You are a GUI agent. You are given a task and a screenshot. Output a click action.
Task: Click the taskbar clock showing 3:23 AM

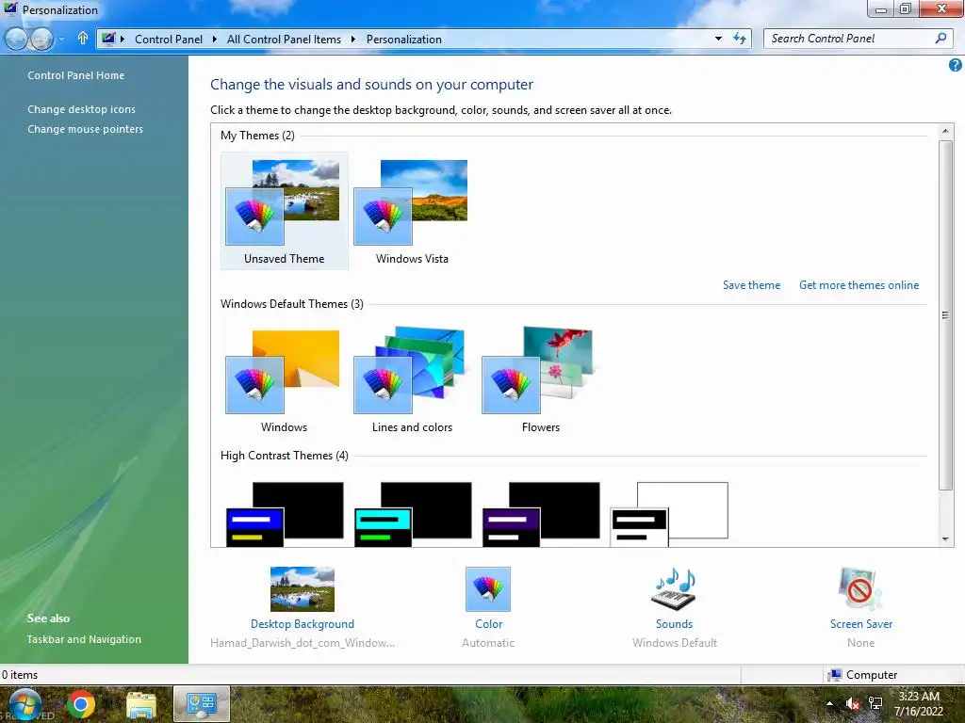[x=919, y=704]
